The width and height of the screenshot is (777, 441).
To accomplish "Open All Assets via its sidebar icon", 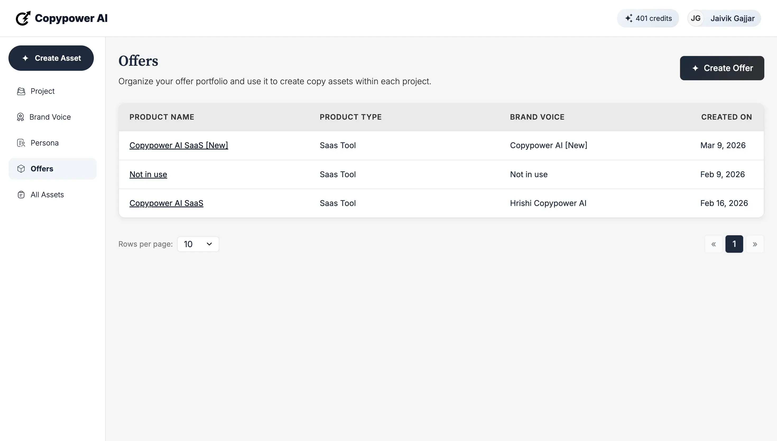I will pyautogui.click(x=21, y=194).
